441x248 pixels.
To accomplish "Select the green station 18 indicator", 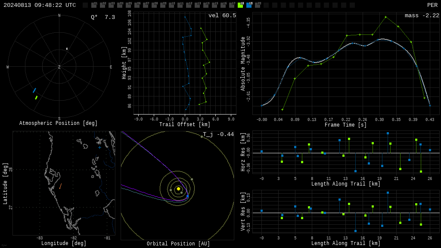I will [x=240, y=5].
